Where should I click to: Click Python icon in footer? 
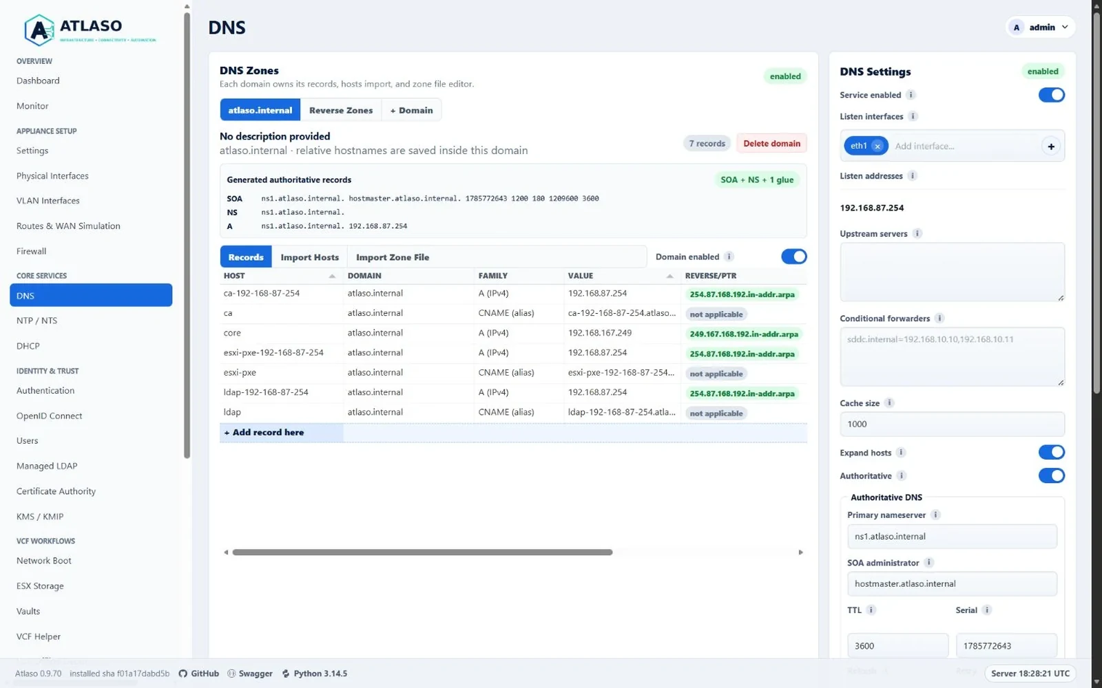point(286,674)
